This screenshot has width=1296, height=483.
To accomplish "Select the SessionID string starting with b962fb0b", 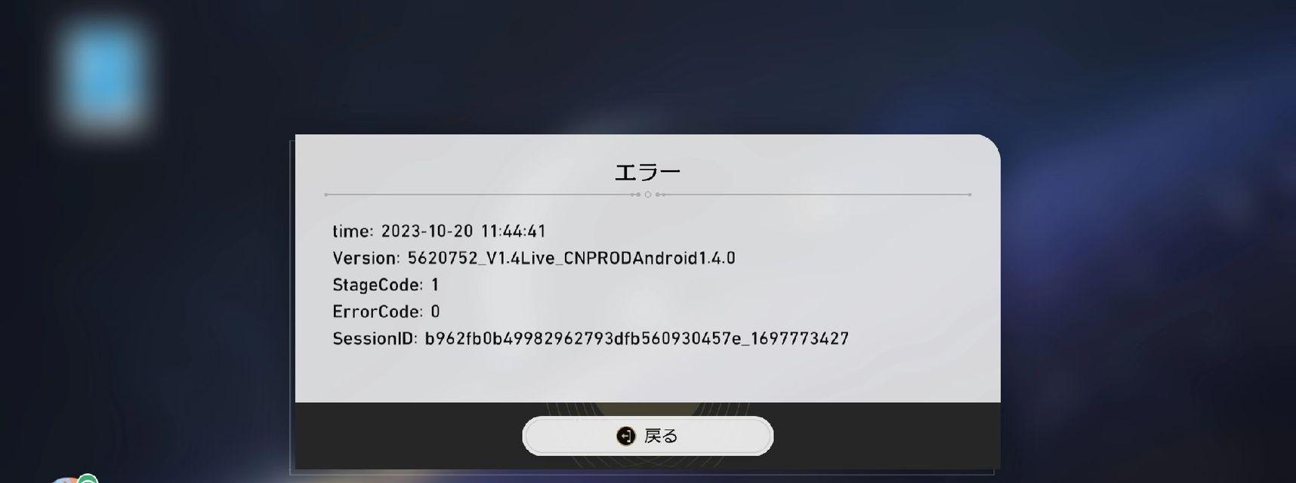I will pyautogui.click(x=637, y=339).
